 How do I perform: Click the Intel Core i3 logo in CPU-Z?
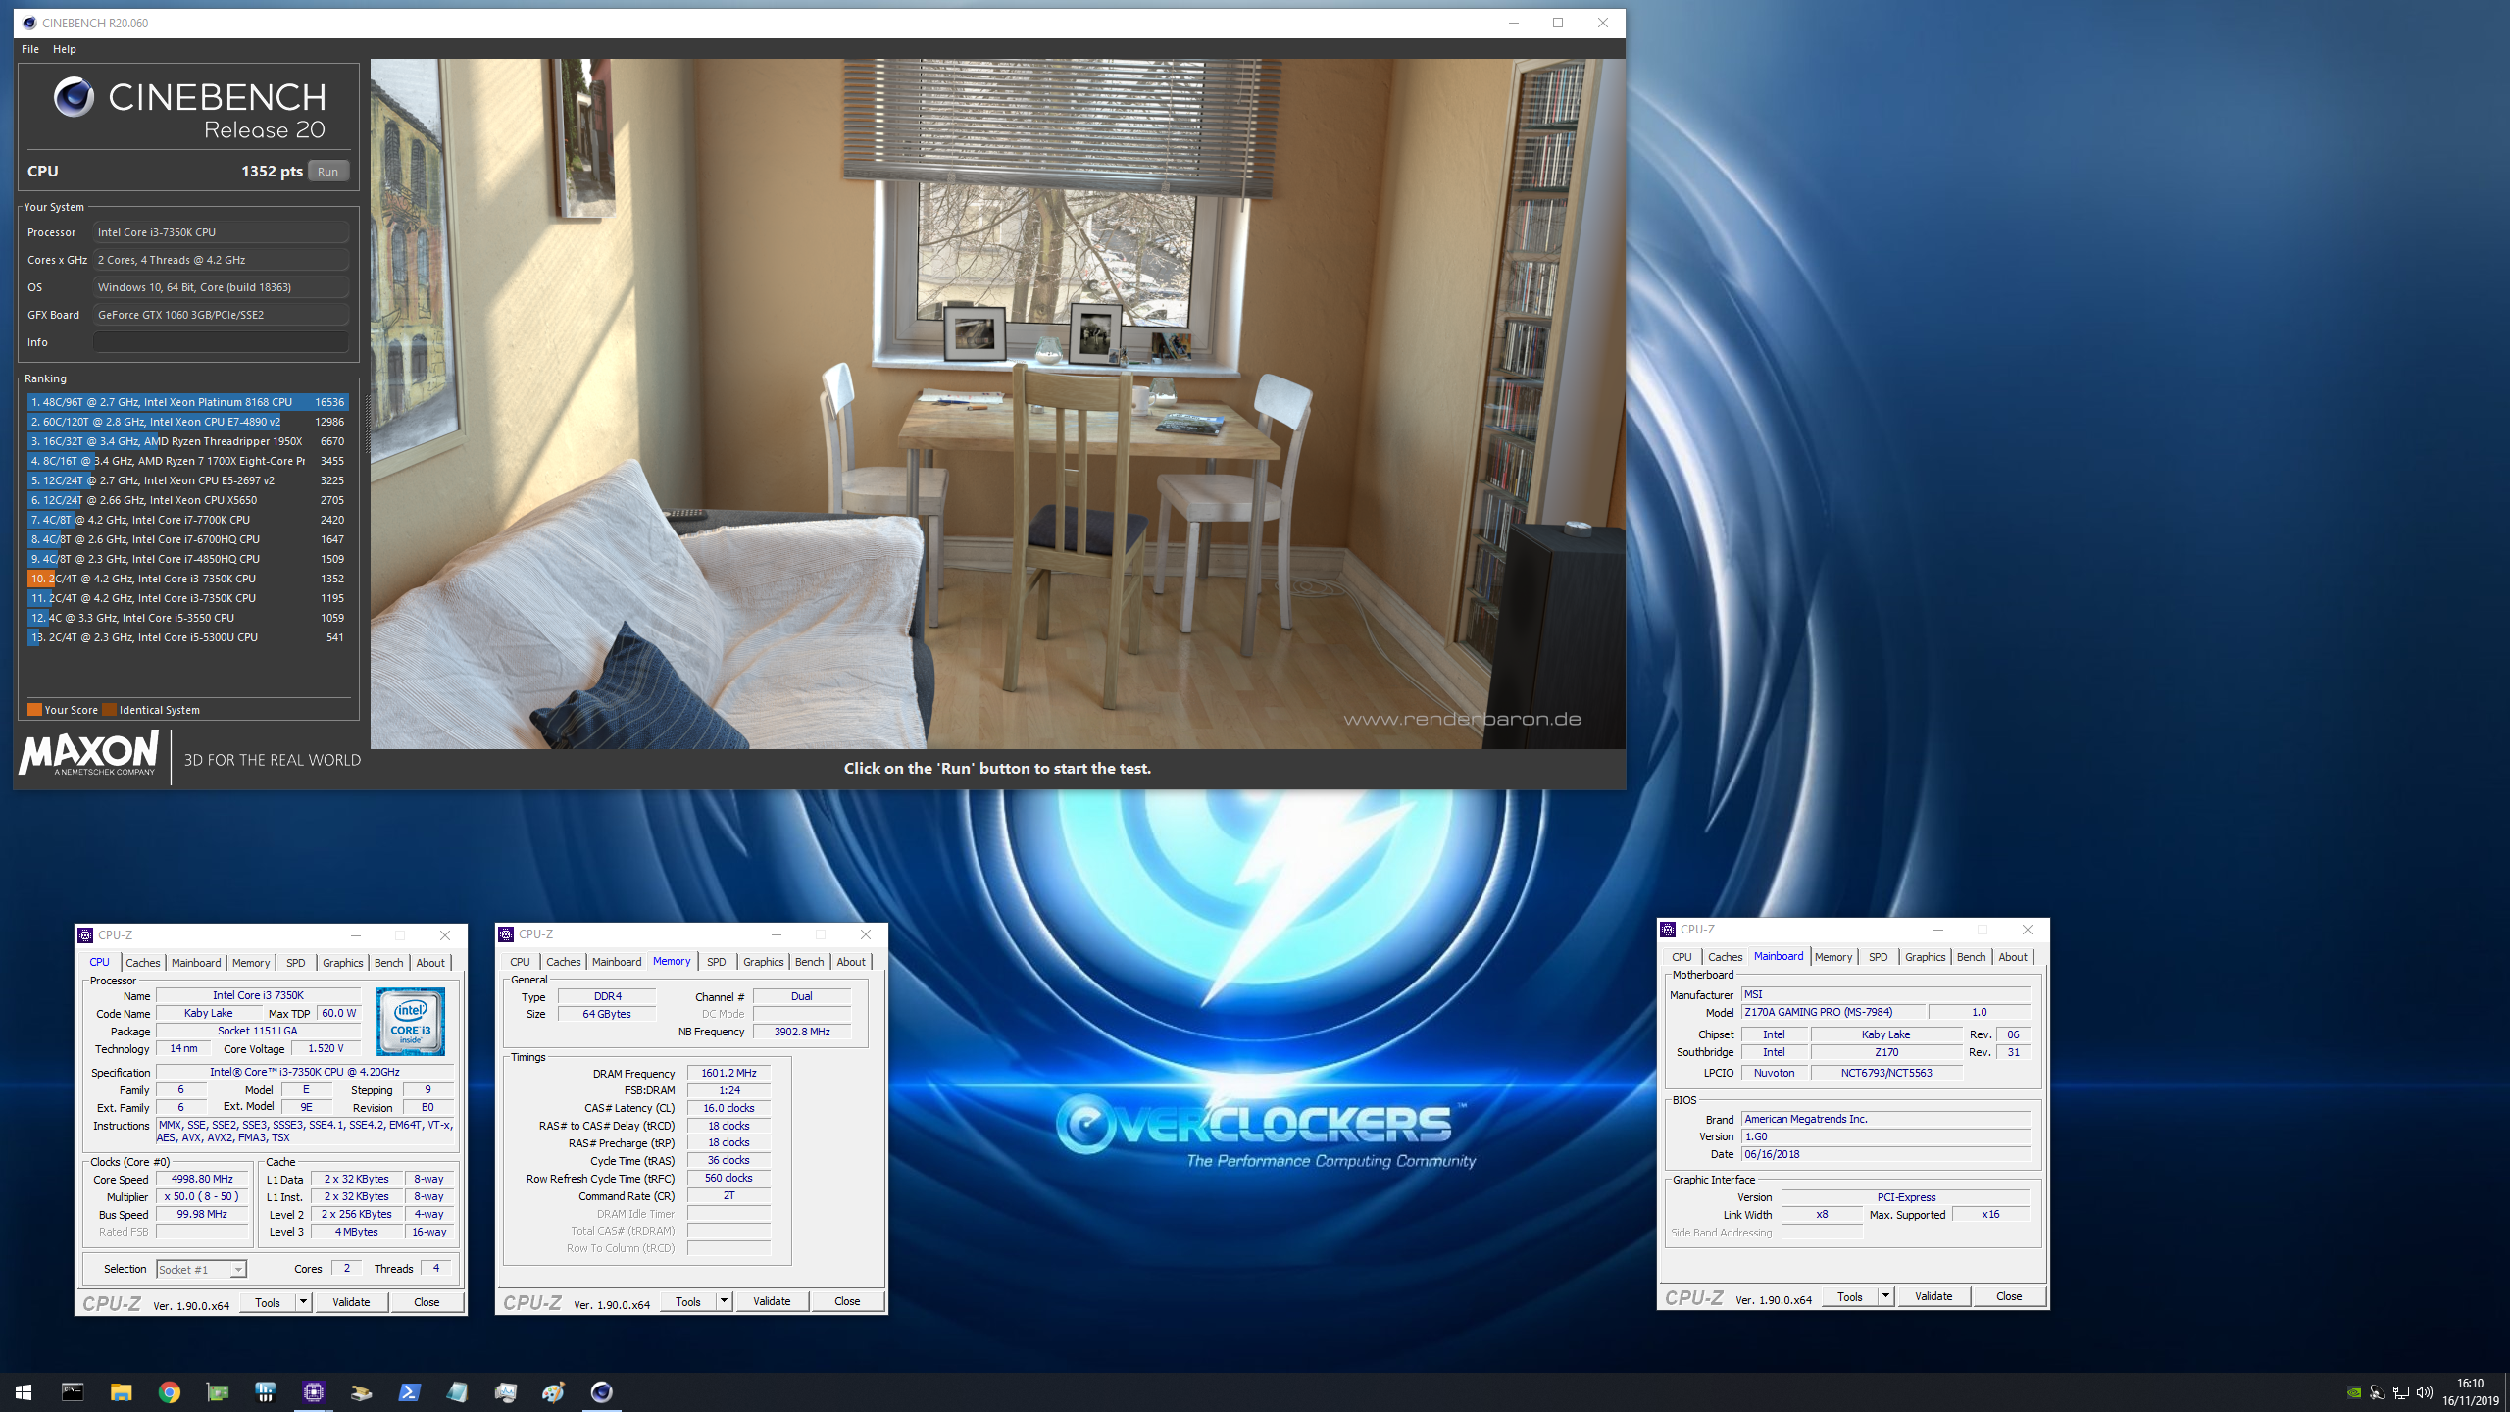[411, 1021]
